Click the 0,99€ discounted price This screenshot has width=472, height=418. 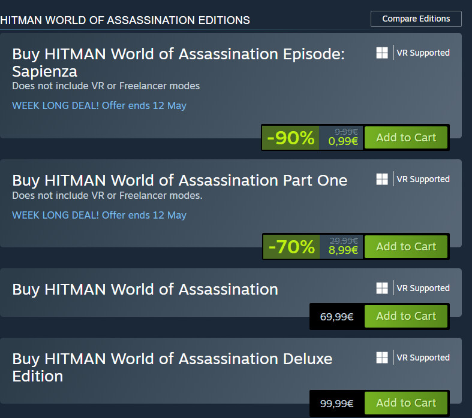pos(343,142)
